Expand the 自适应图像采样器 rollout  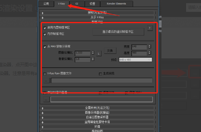pyautogui.click(x=97, y=117)
